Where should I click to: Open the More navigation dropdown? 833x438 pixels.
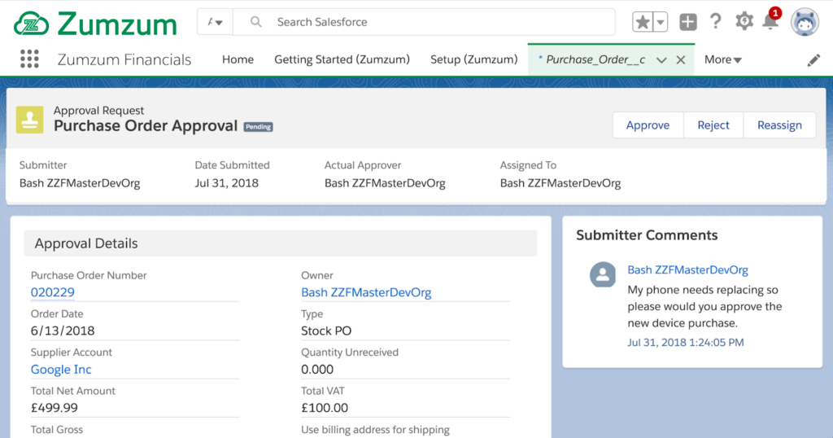(x=722, y=59)
